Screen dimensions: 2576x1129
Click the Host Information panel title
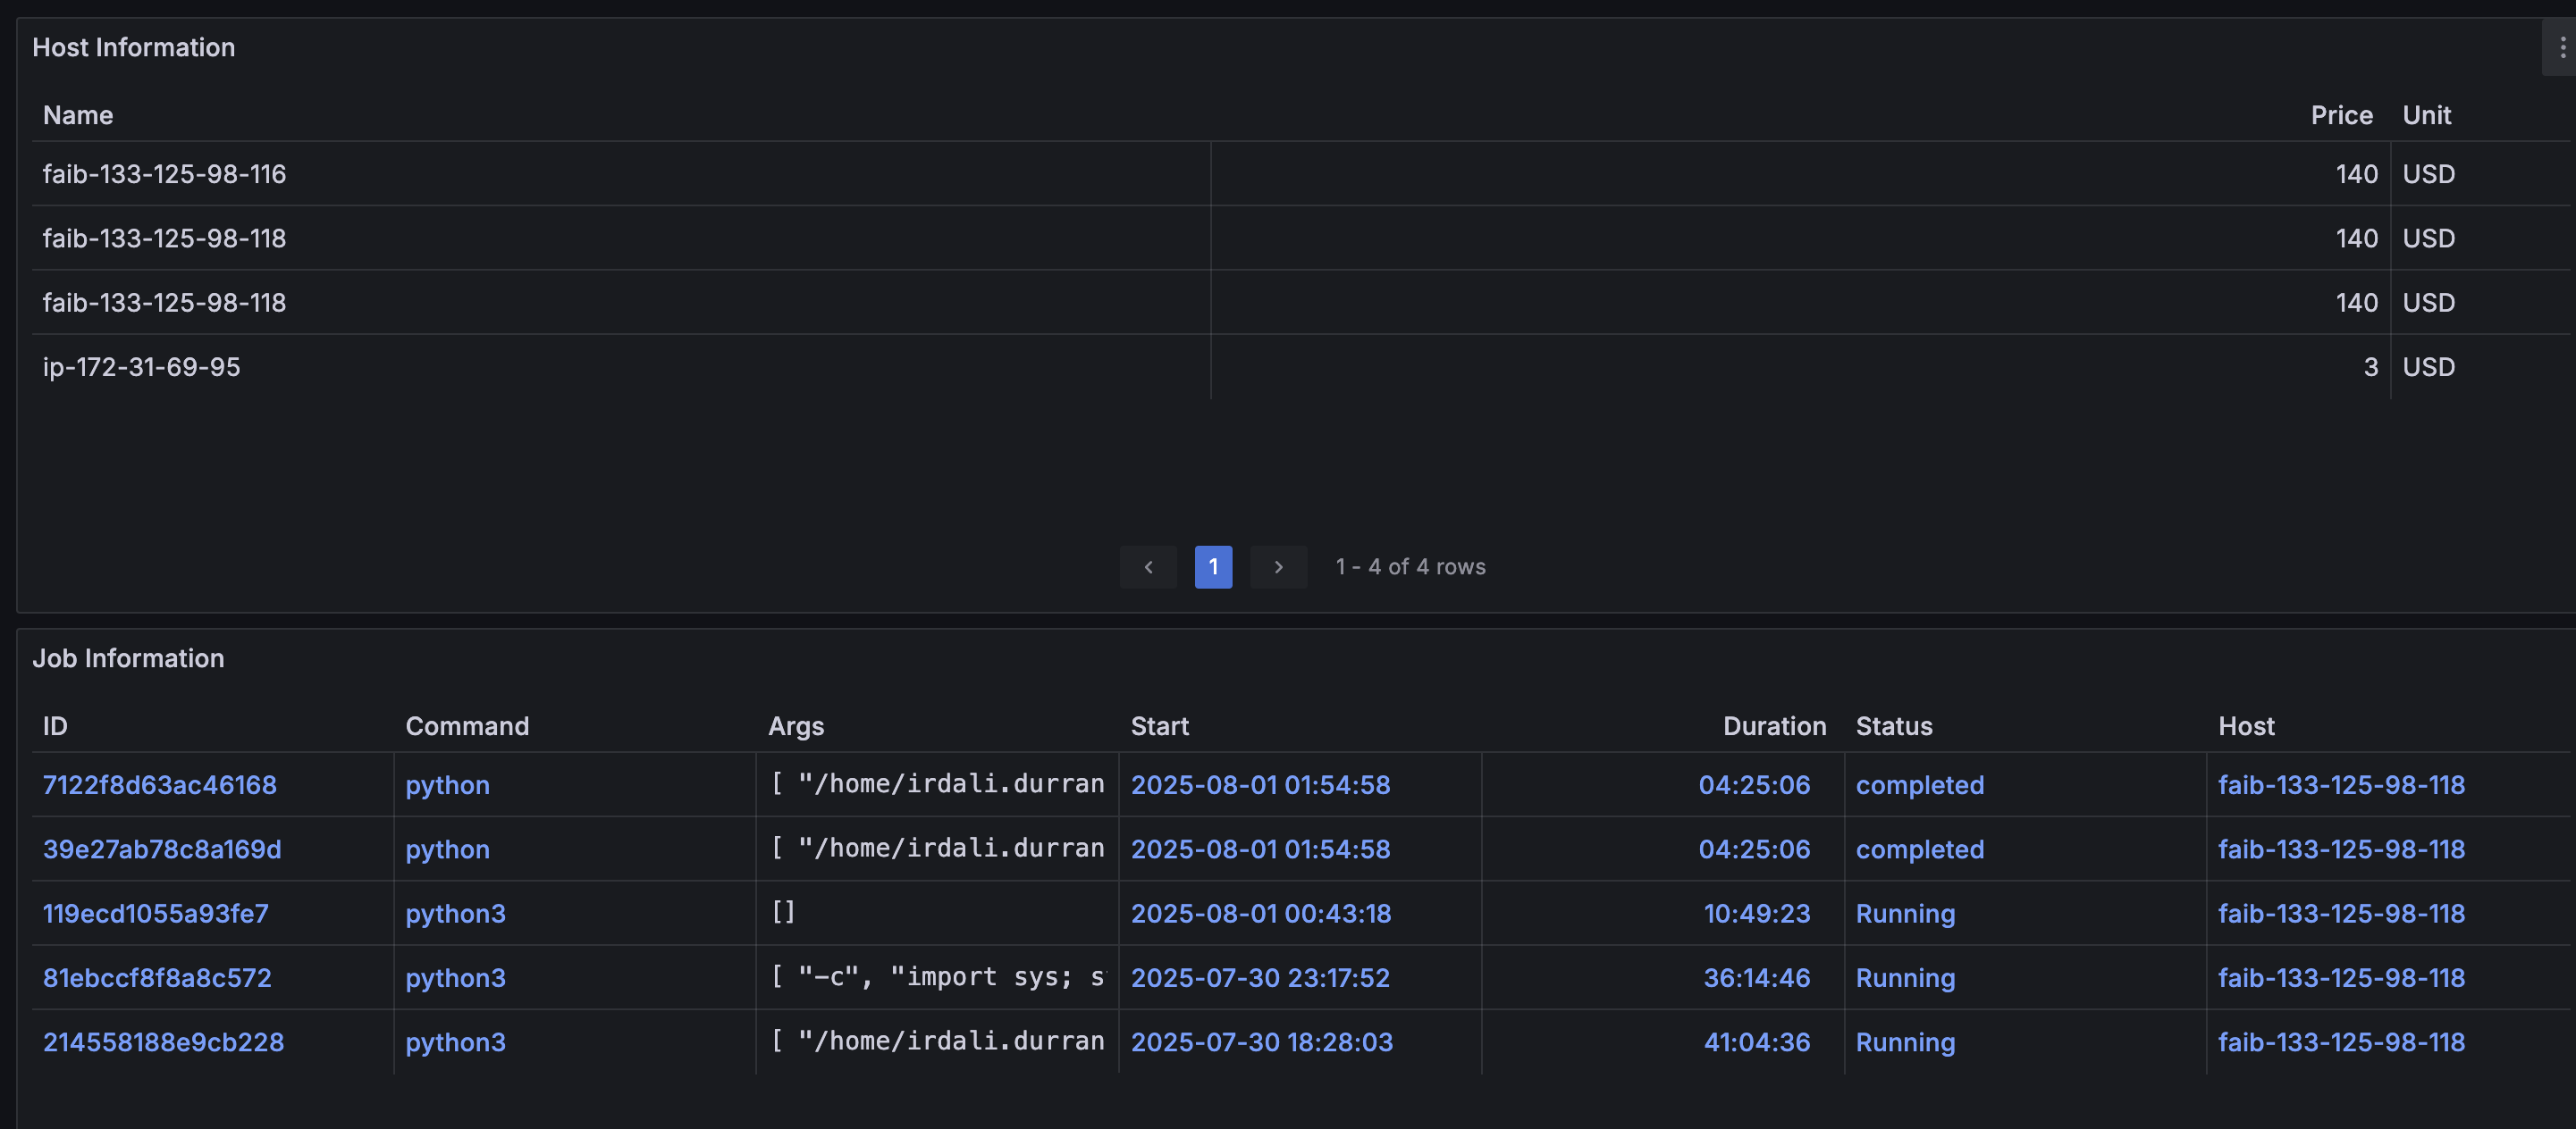133,47
